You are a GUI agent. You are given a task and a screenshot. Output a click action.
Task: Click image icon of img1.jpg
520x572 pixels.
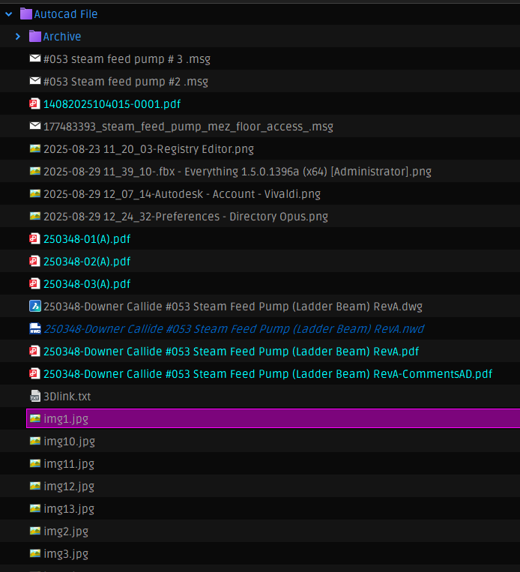click(x=35, y=418)
